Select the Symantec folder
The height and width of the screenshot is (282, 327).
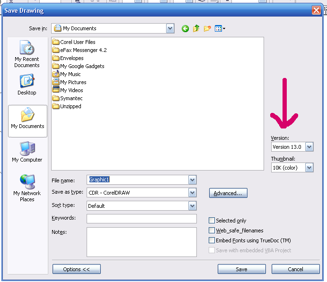[67, 98]
